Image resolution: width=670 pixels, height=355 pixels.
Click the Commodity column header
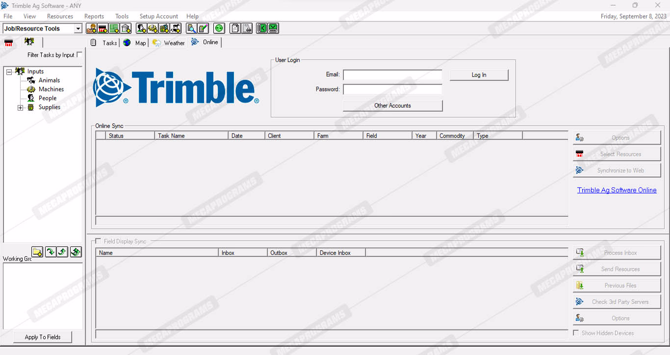click(455, 136)
